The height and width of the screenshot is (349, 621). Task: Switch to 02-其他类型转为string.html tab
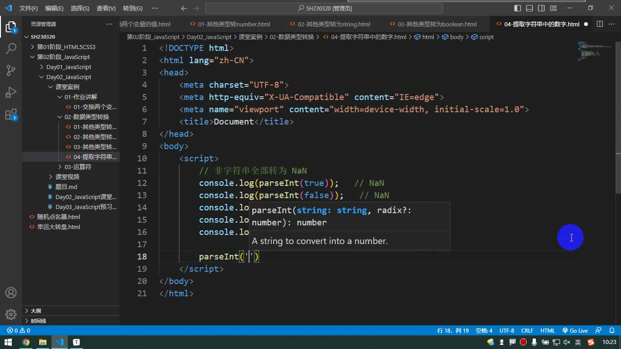click(x=334, y=24)
